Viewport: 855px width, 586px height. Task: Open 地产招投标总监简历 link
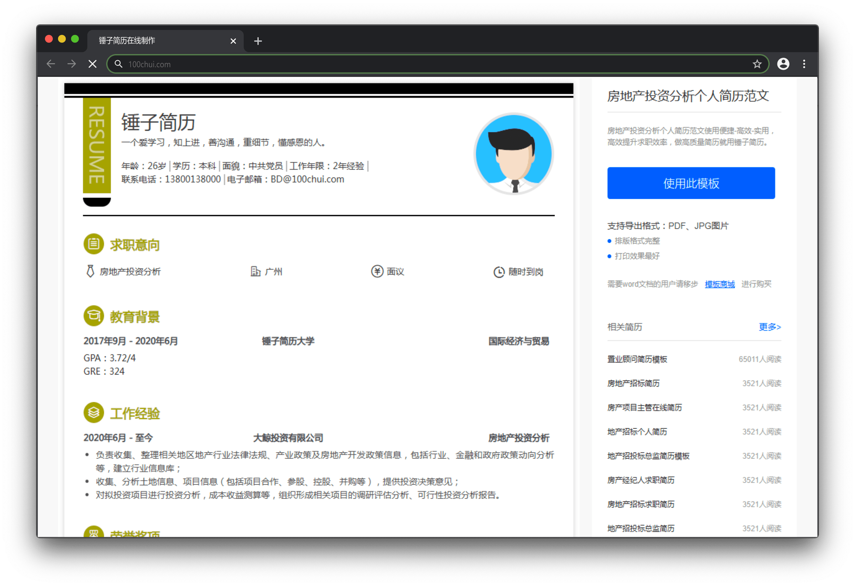(x=641, y=529)
